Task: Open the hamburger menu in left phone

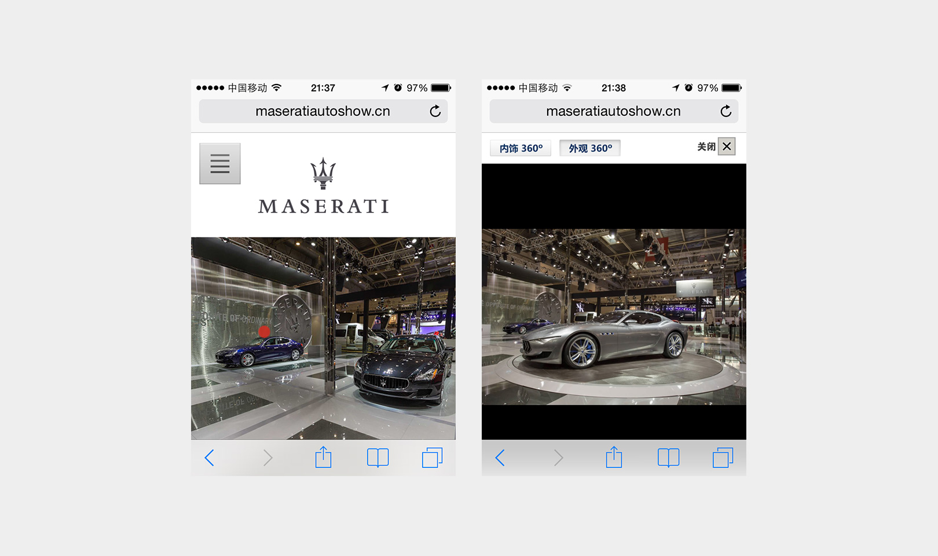Action: click(220, 164)
